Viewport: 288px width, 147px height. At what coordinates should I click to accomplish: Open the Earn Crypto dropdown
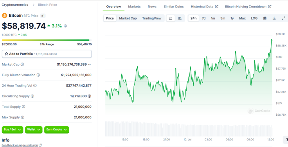pyautogui.click(x=57, y=129)
